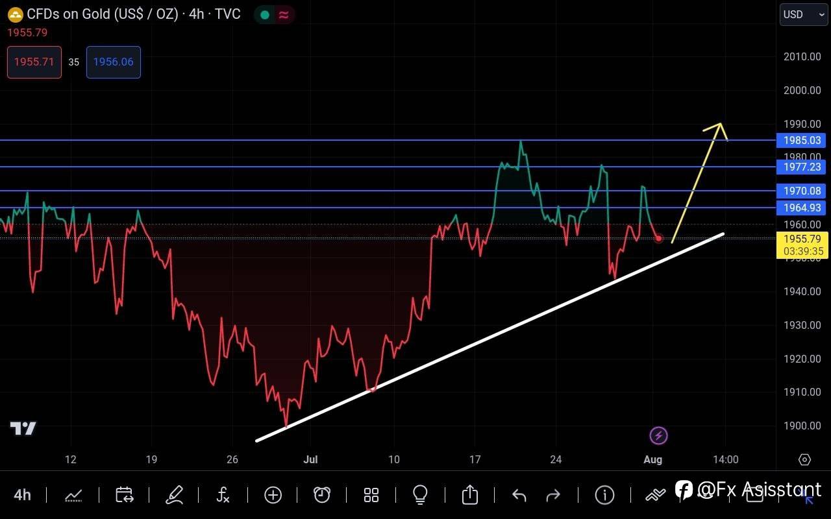The width and height of the screenshot is (831, 519).
Task: Open the layout grid templates icon
Action: [x=371, y=496]
